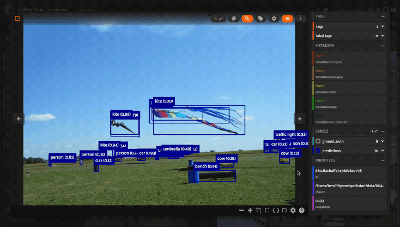Expand the tags row dropdown
Image resolution: width=400 pixels, height=227 pixels.
pyautogui.click(x=383, y=26)
